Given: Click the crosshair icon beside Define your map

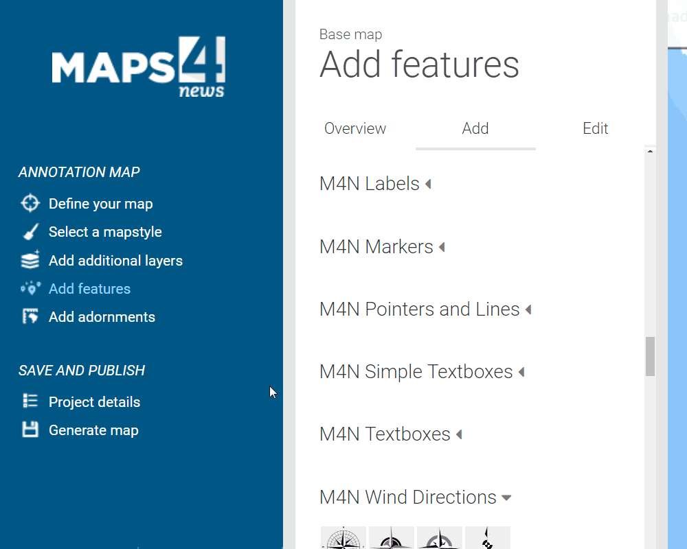Looking at the screenshot, I should (30, 203).
